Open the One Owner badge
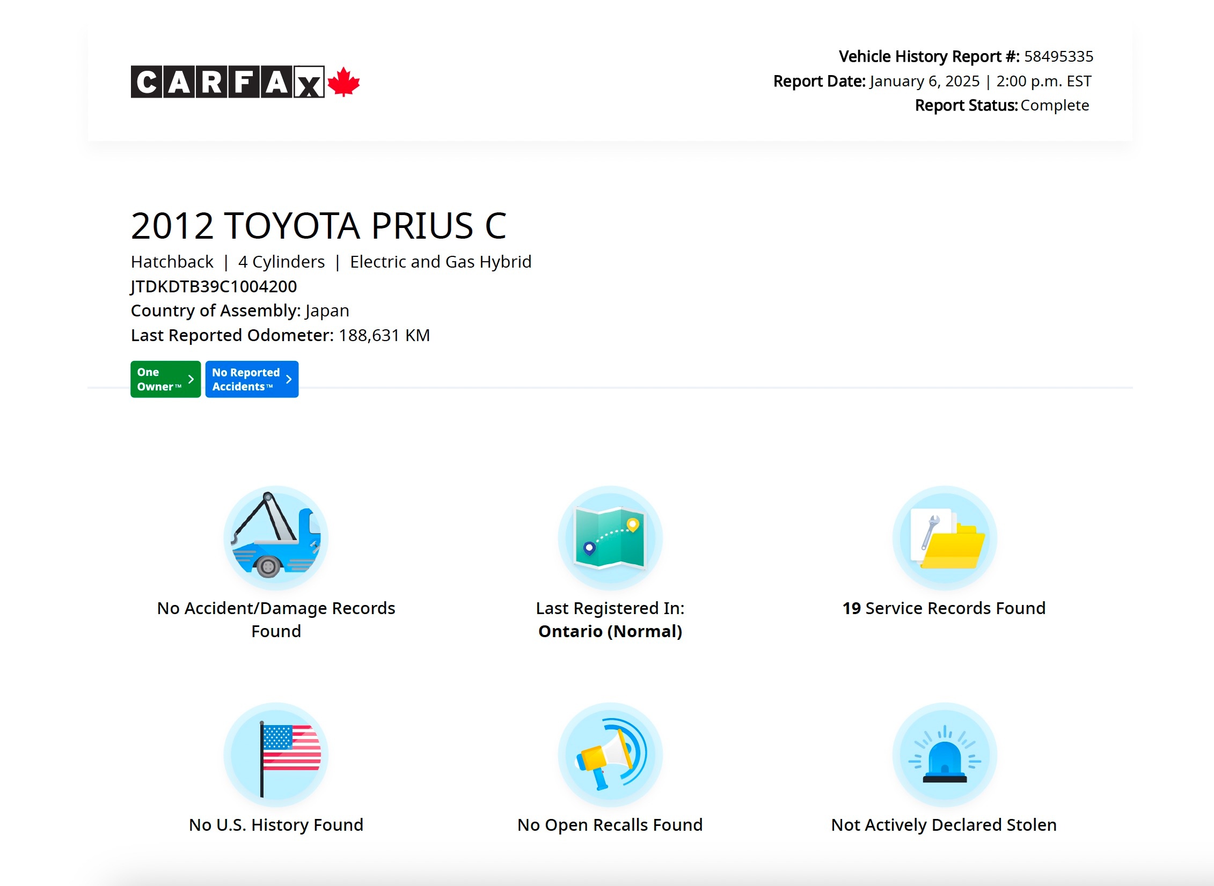Viewport: 1214px width, 886px height. (165, 379)
